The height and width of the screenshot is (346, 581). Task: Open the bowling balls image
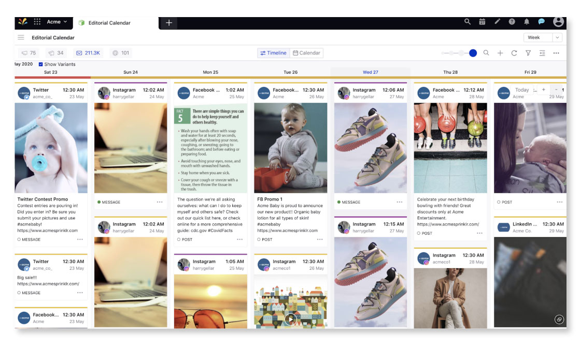(x=450, y=148)
